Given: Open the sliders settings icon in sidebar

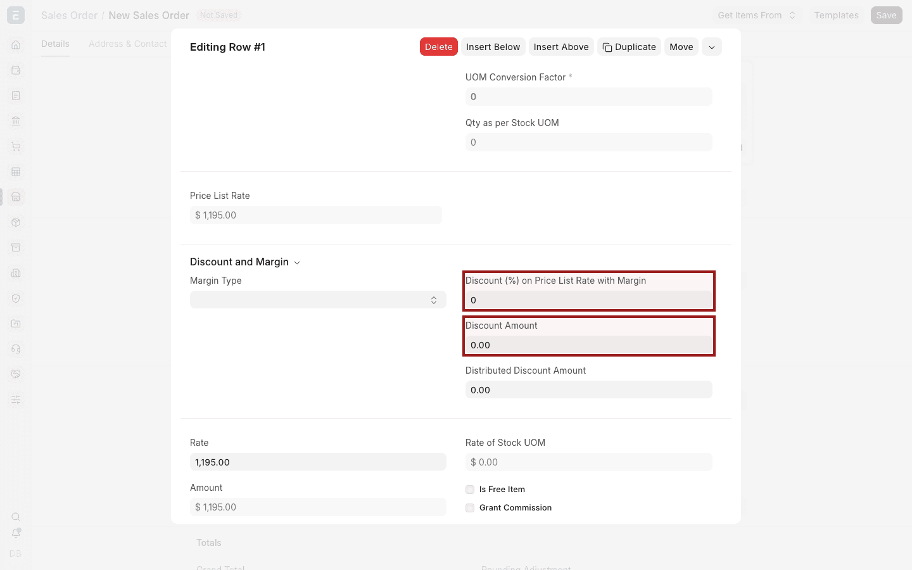Looking at the screenshot, I should tap(16, 400).
